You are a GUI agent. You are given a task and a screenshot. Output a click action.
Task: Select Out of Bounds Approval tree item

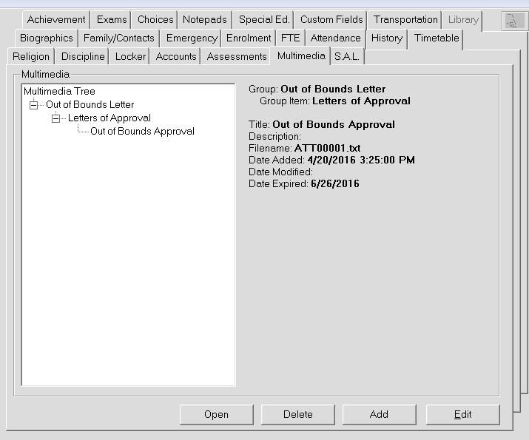click(x=142, y=132)
